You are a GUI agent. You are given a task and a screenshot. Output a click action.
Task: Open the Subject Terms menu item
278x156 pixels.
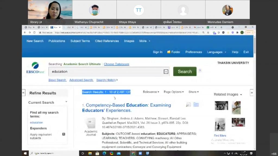click(80, 41)
